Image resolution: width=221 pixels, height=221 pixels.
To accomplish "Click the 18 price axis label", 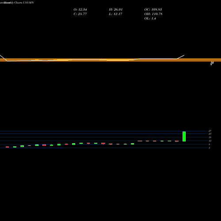I will tap(210, 137).
